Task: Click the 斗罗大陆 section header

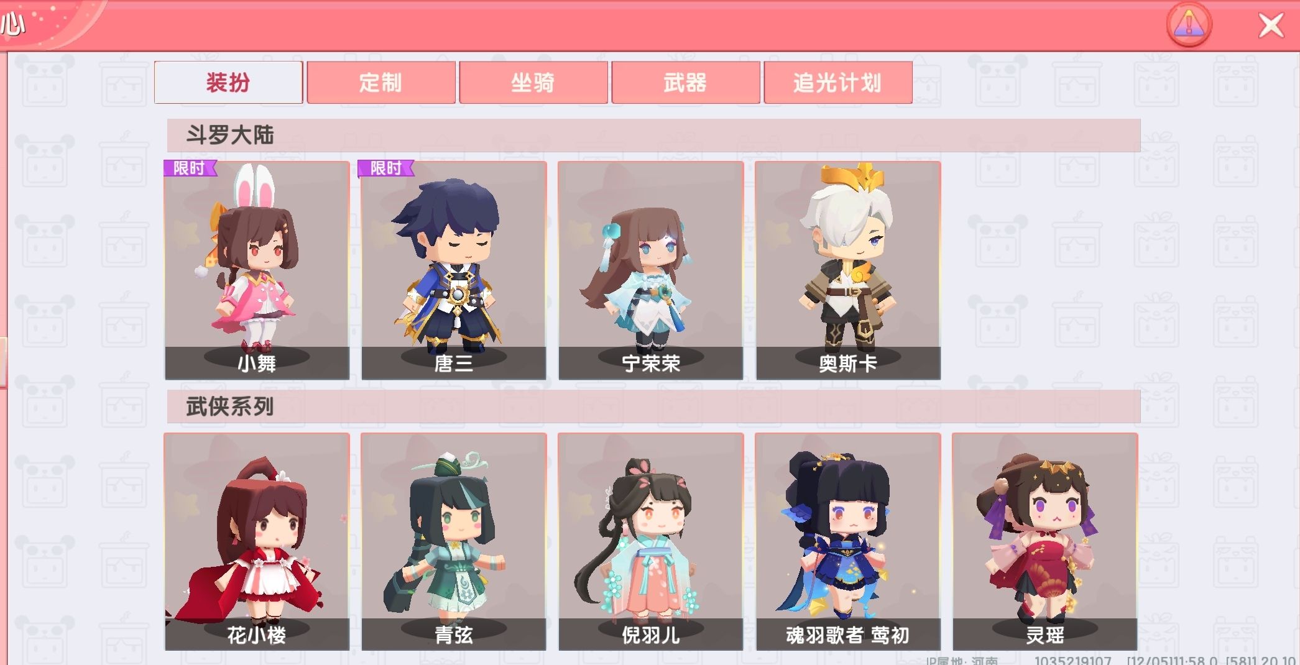Action: tap(653, 135)
